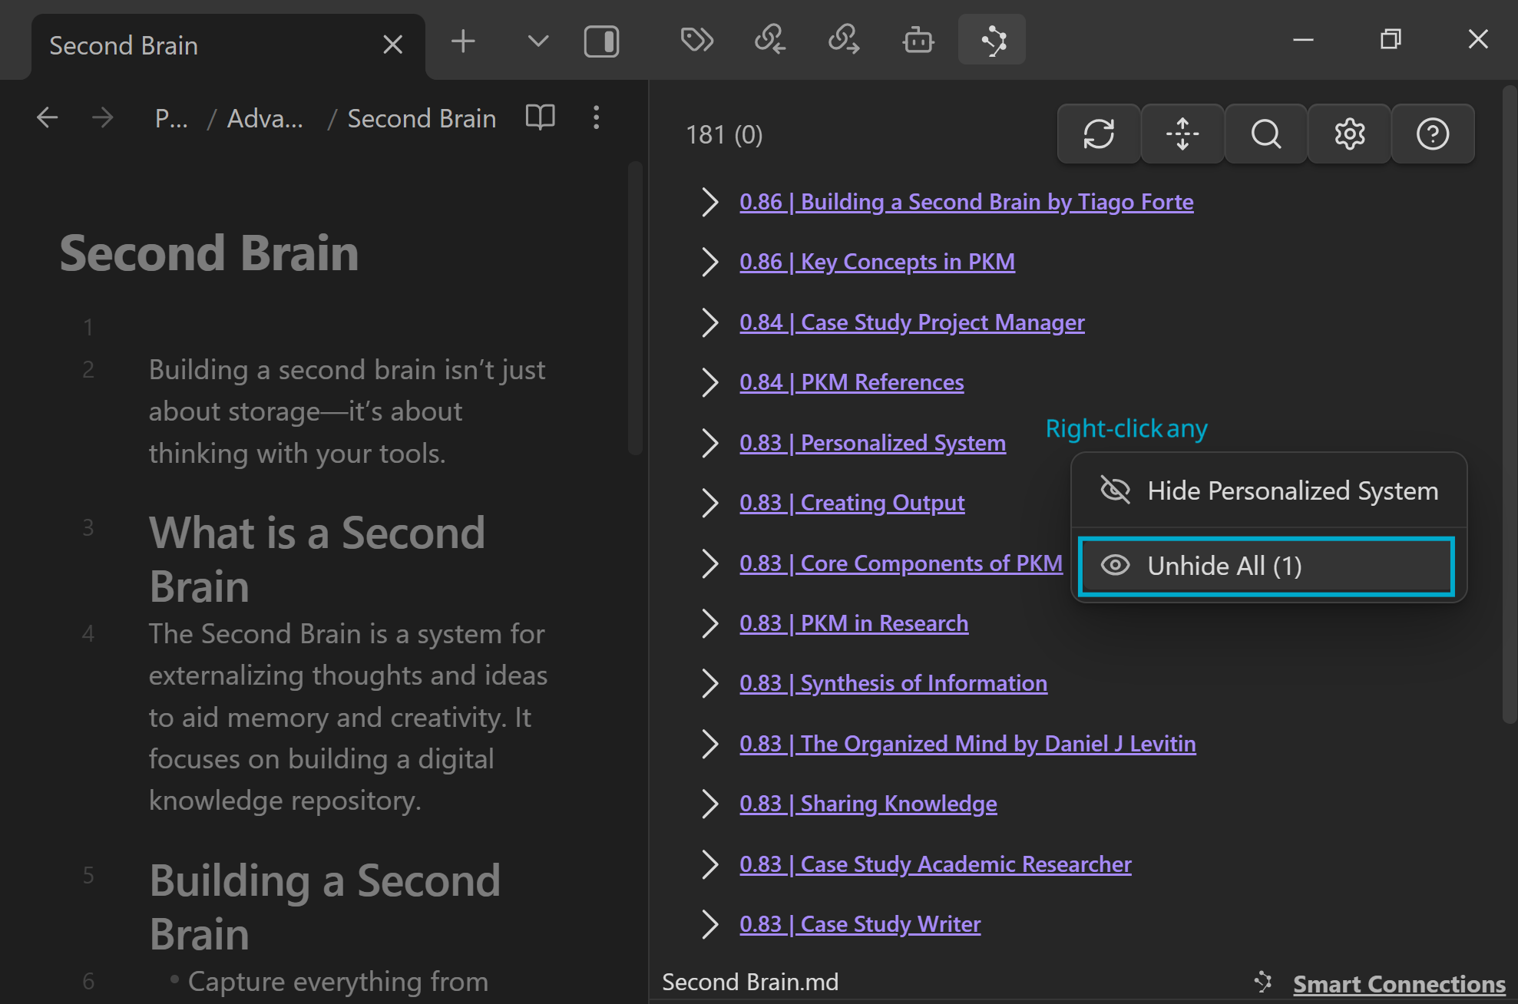Image resolution: width=1518 pixels, height=1004 pixels.
Task: Click the fold/unfold all results icon
Action: click(1182, 134)
